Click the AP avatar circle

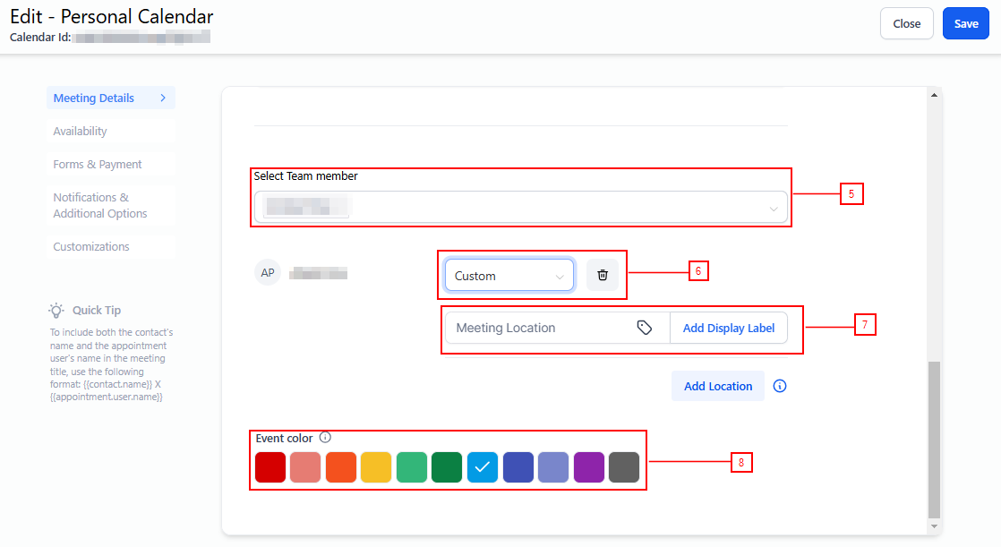tap(268, 272)
